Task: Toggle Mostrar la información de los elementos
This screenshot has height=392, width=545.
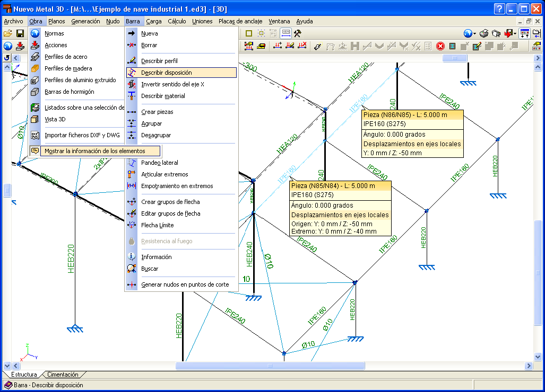Action: (94, 151)
